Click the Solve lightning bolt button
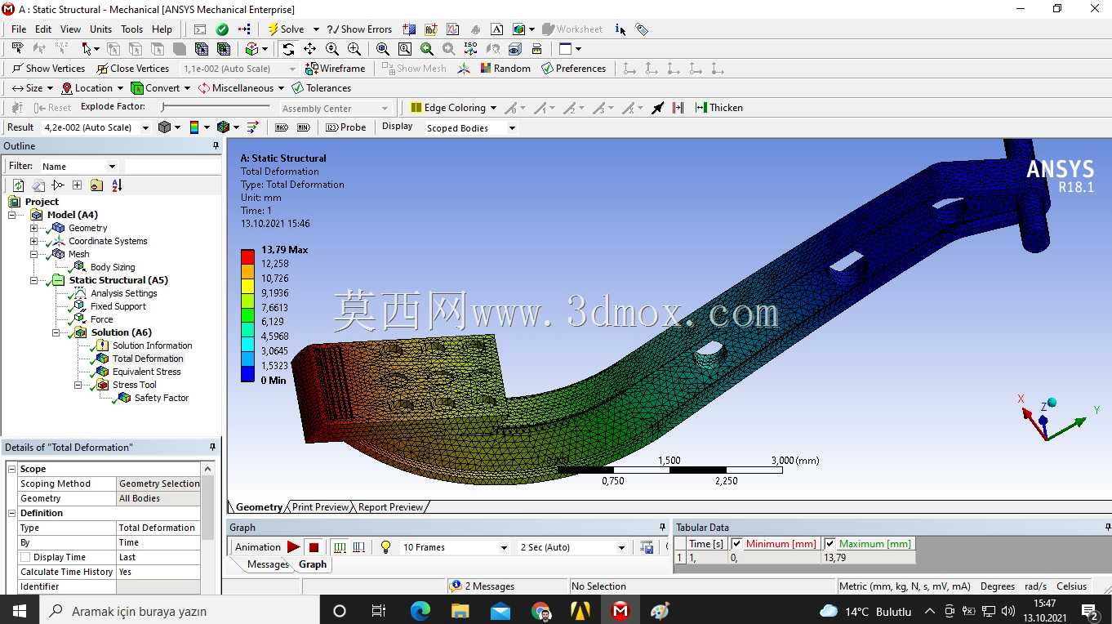 tap(286, 29)
